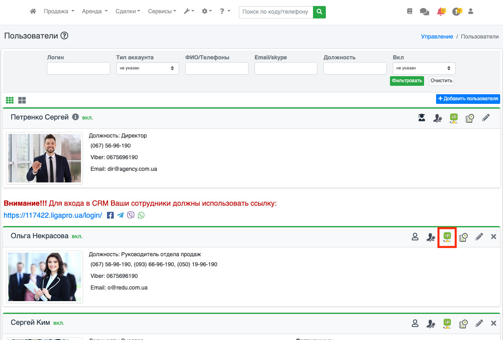Click the home icon in navbar

click(x=33, y=12)
